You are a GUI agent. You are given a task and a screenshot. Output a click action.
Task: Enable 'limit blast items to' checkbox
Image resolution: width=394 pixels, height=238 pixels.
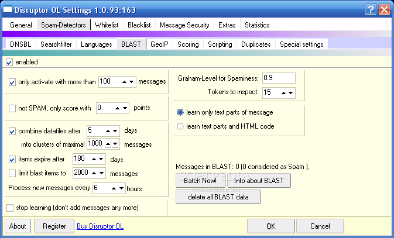(12, 173)
